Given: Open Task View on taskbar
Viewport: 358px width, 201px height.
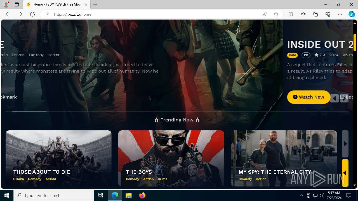Looking at the screenshot, I should click(x=101, y=195).
